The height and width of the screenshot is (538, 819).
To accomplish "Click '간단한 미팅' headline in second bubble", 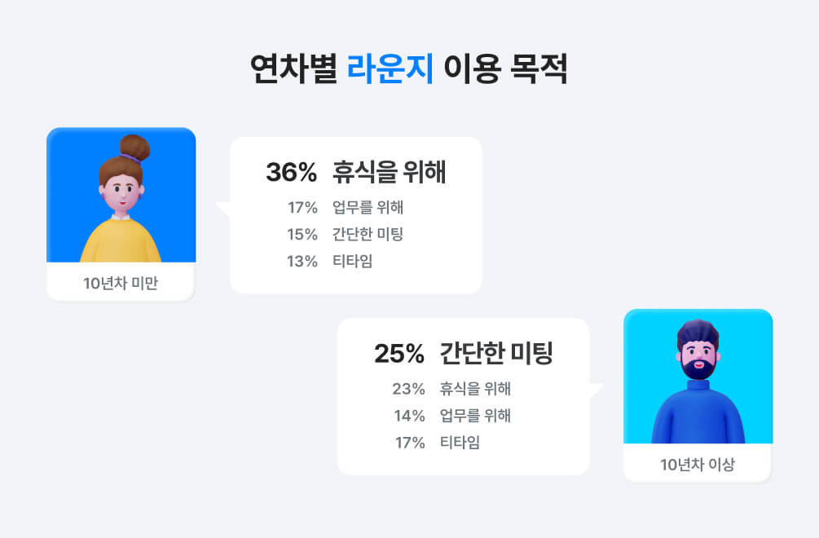I will point(497,353).
